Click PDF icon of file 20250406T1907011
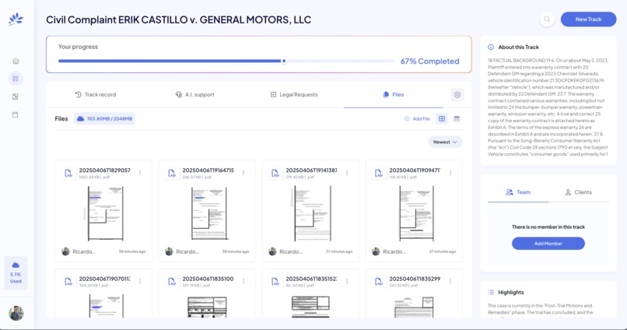Image resolution: width=627 pixels, height=330 pixels. (68, 282)
